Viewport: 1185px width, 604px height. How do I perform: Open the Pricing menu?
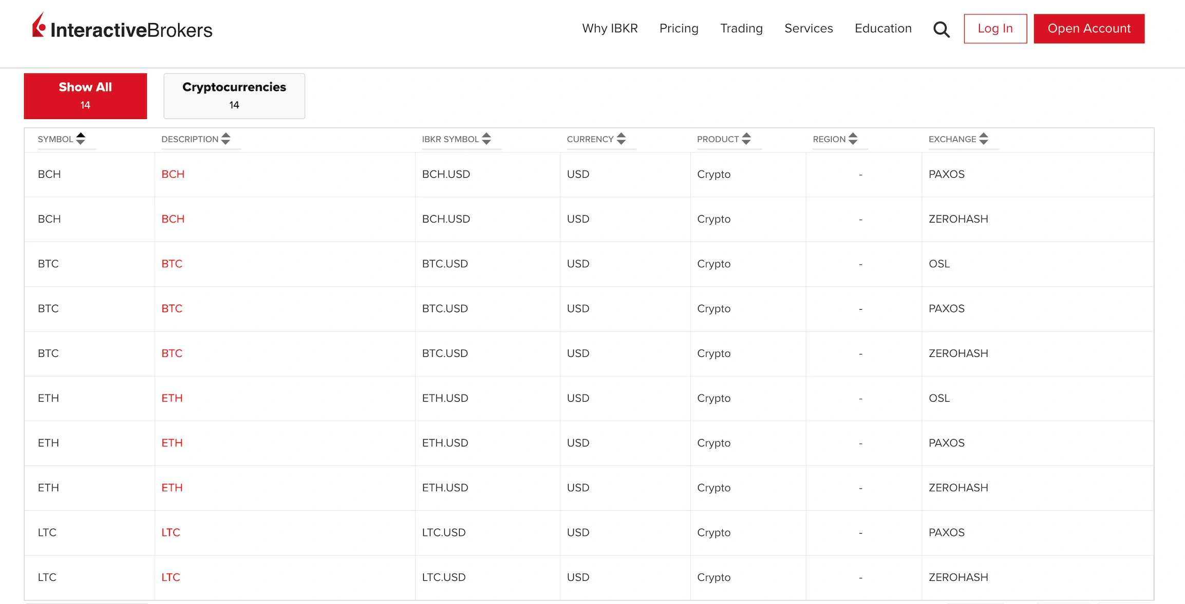coord(679,28)
